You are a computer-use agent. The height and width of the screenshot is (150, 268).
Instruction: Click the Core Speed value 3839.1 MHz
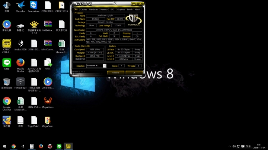(95, 50)
